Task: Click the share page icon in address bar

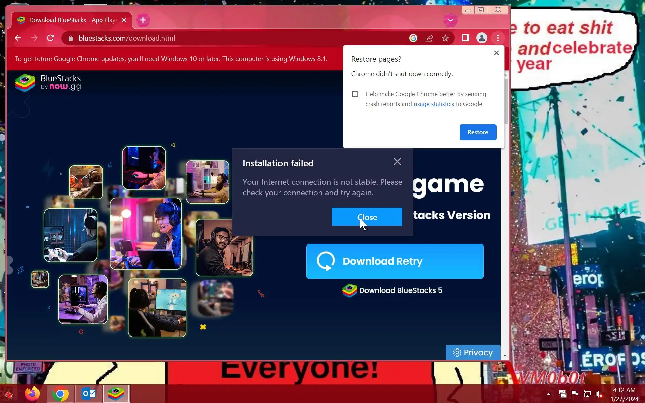Action: 429,38
